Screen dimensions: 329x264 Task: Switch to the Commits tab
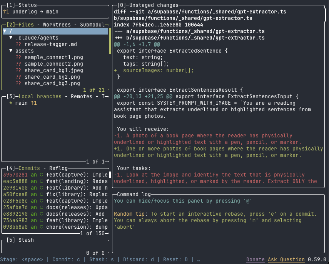29,168
